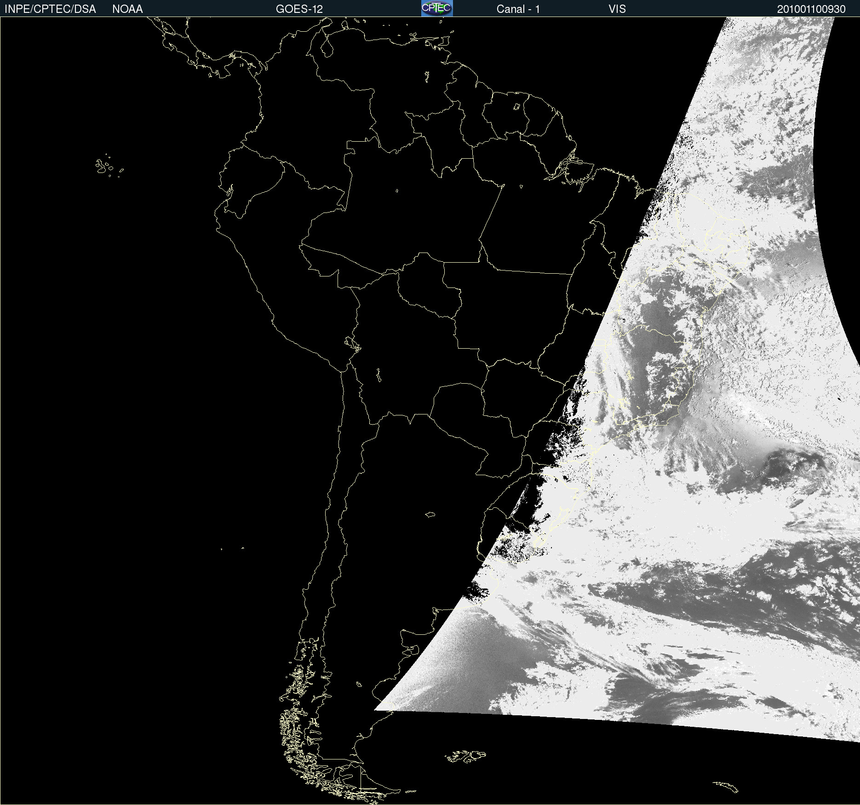Click the NOAA label in the header
Image resolution: width=860 pixels, height=805 pixels.
(x=127, y=9)
